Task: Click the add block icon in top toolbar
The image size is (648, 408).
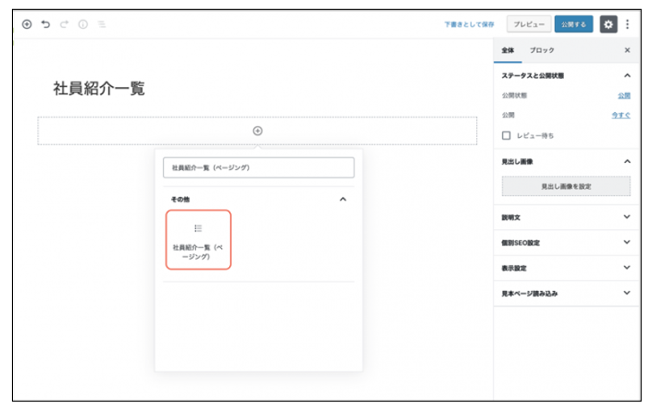Action: 27,25
